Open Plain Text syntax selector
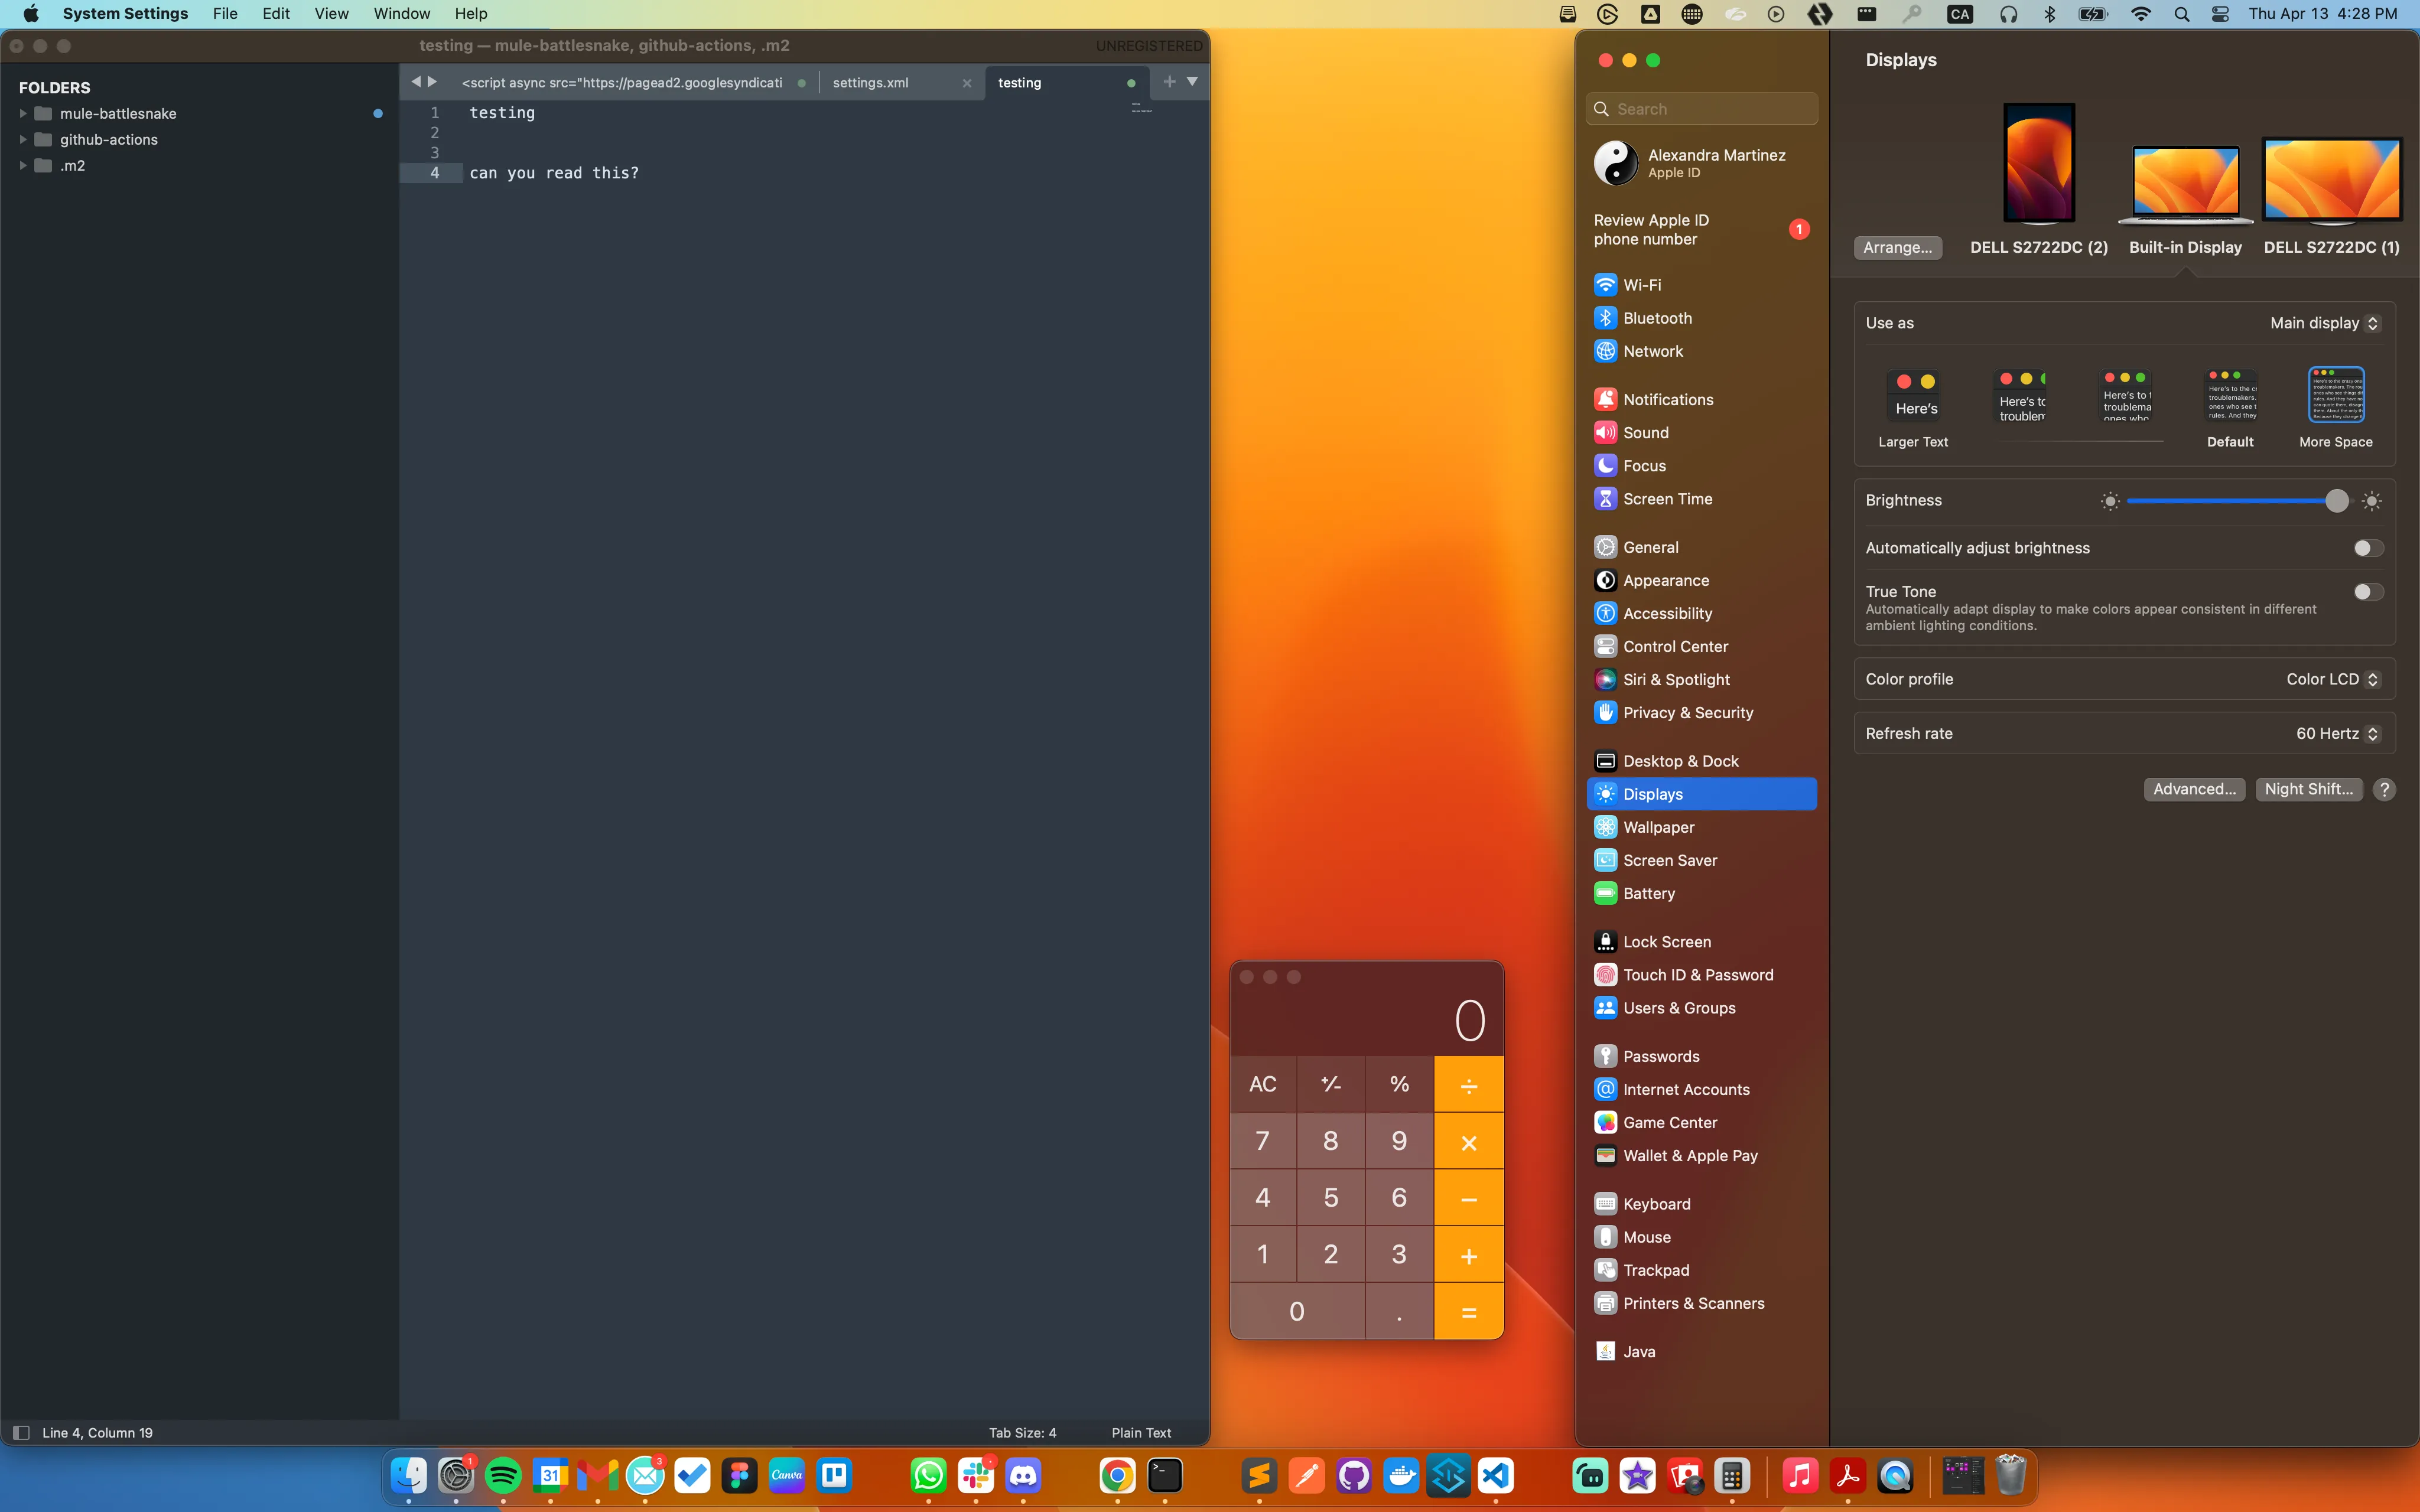2420x1512 pixels. coord(1141,1433)
